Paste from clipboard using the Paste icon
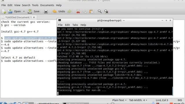Image resolution: width=185 pixels, height=104 pixels. 91,12
